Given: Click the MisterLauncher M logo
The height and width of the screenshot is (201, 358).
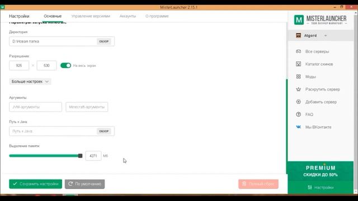Looking at the screenshot, I should (x=299, y=20).
